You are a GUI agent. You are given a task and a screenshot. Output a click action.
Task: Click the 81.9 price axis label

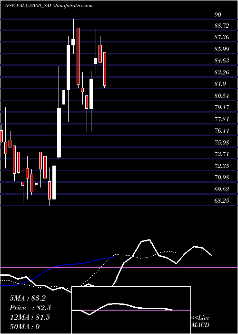tap(220, 83)
